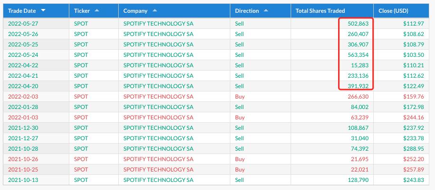
Task: Click Sell in the 2022-04-22 row
Action: click(x=239, y=65)
